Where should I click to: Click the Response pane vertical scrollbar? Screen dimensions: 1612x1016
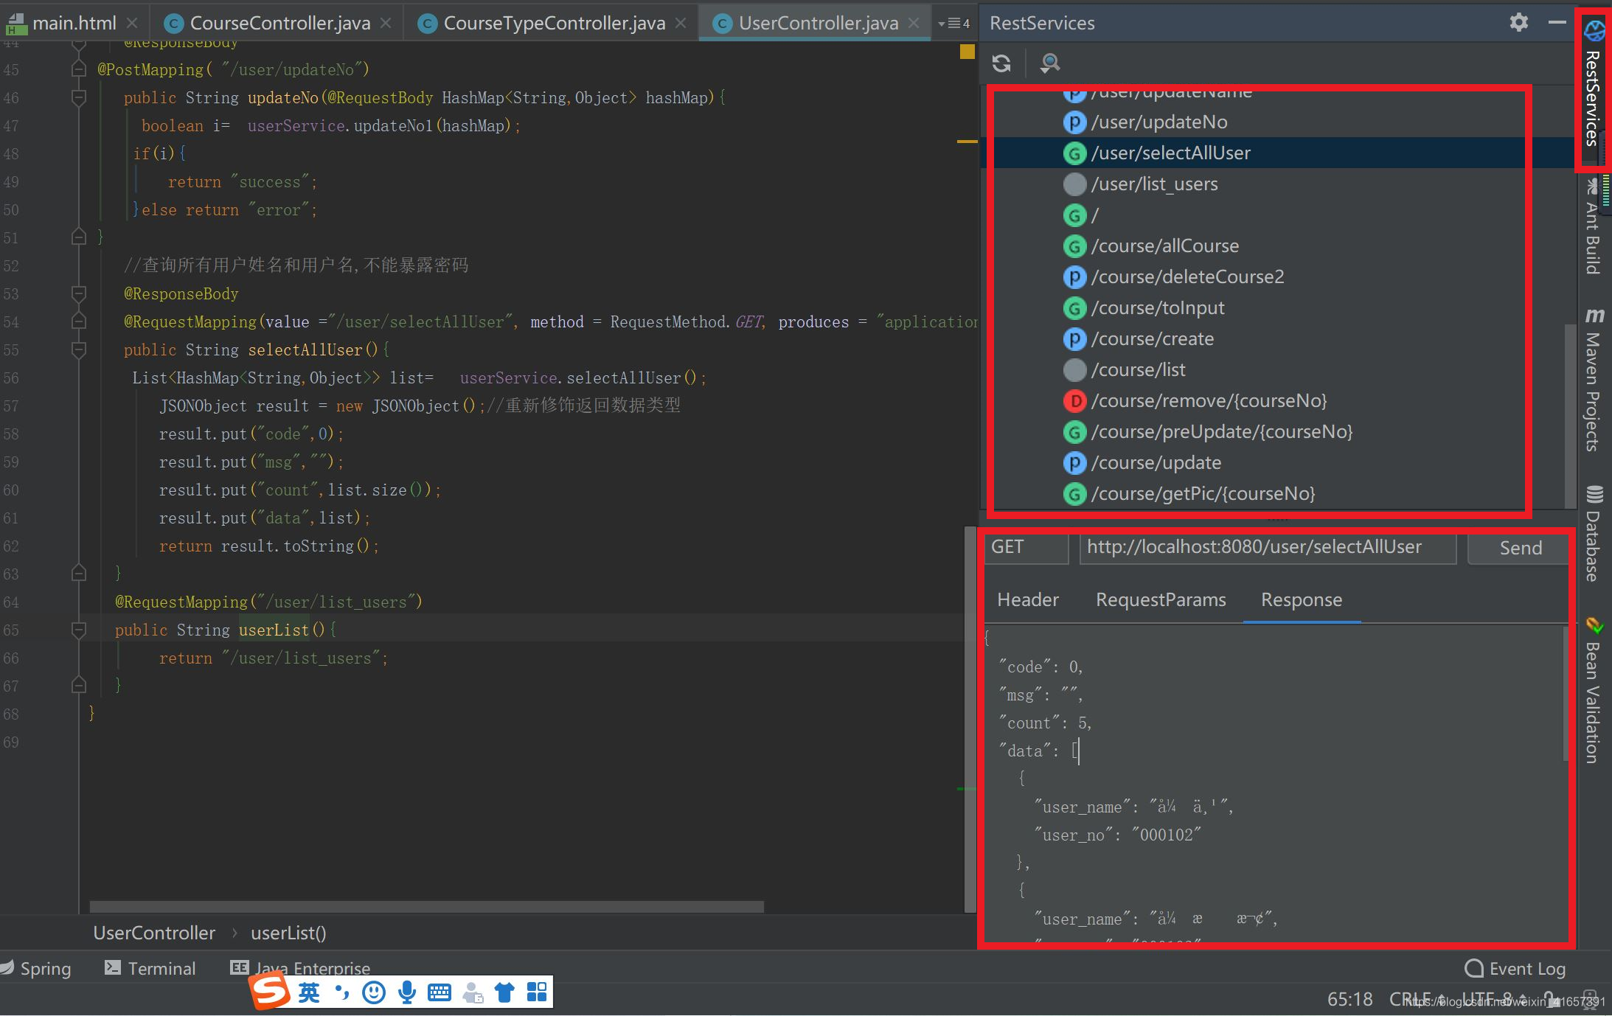[x=1566, y=693]
